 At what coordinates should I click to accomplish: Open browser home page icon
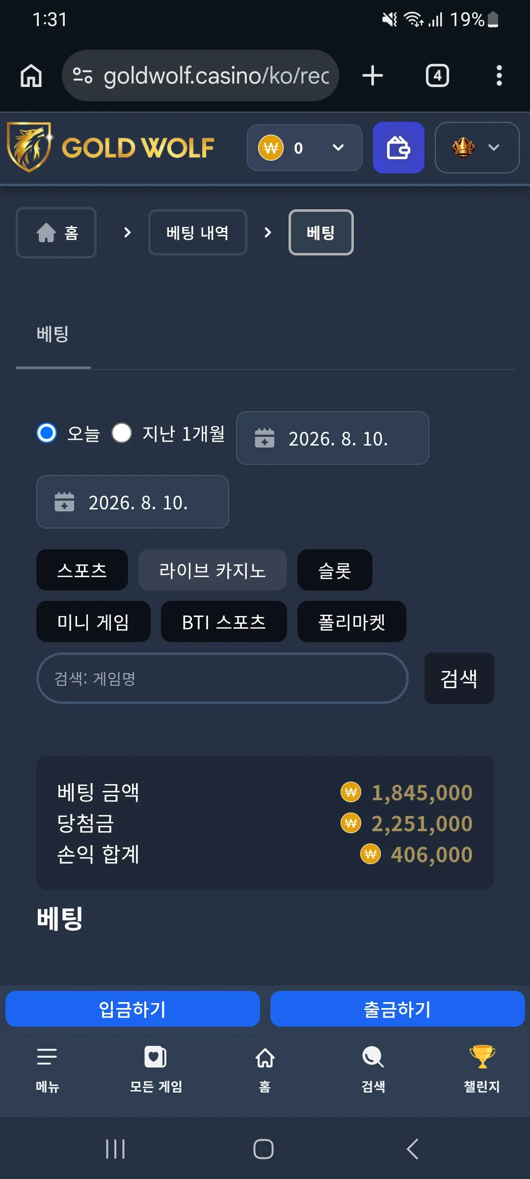click(31, 76)
